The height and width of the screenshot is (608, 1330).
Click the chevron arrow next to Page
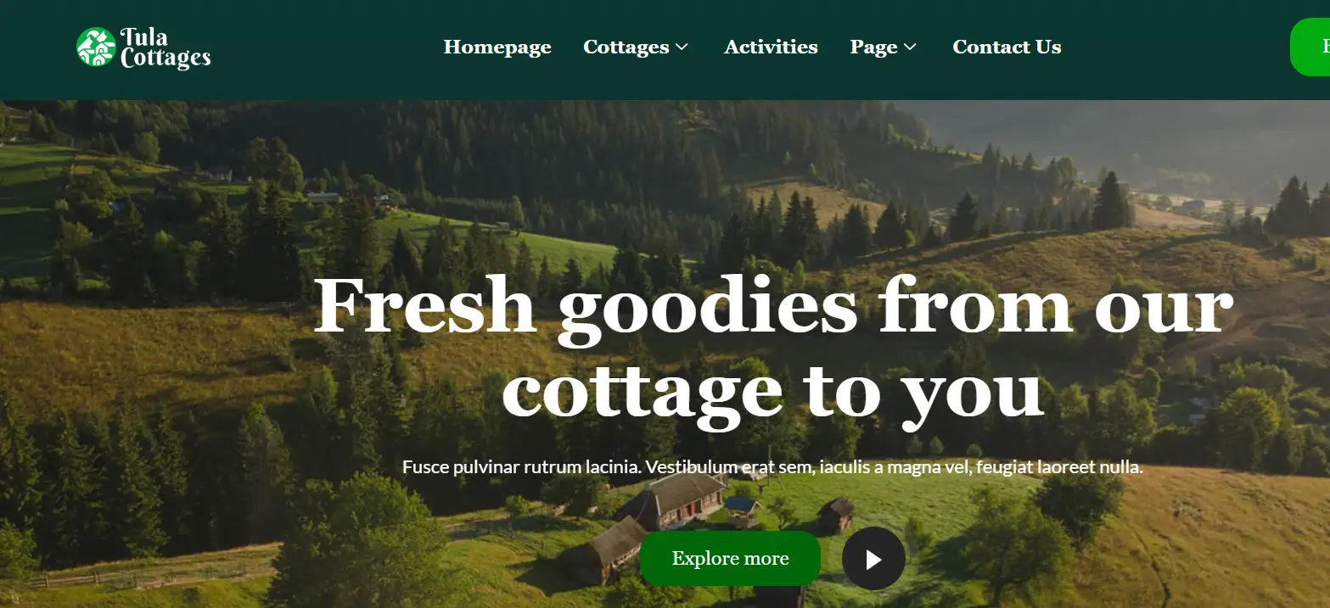(910, 47)
